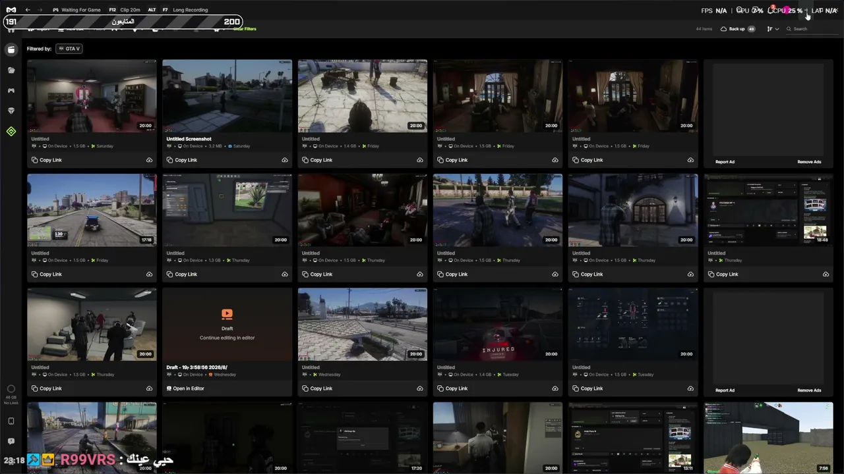Copy link for the 1.4 GB Tuesday clip
Screen dimensions: 844x474
coord(452,388)
